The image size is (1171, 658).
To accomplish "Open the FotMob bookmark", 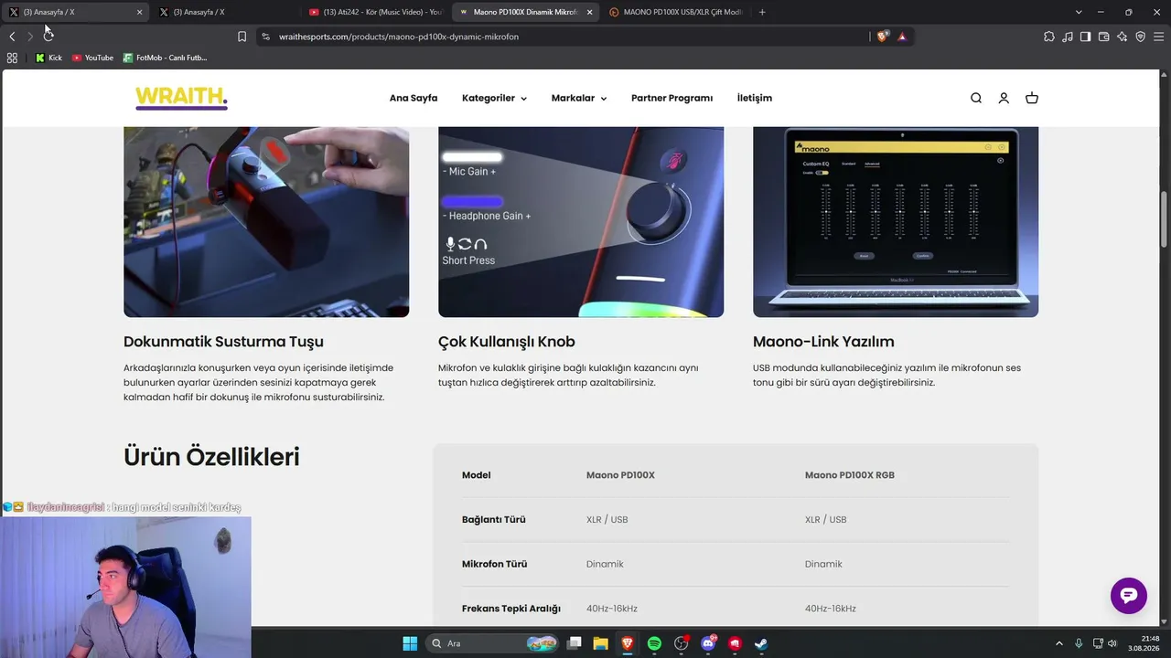I will tap(165, 58).
